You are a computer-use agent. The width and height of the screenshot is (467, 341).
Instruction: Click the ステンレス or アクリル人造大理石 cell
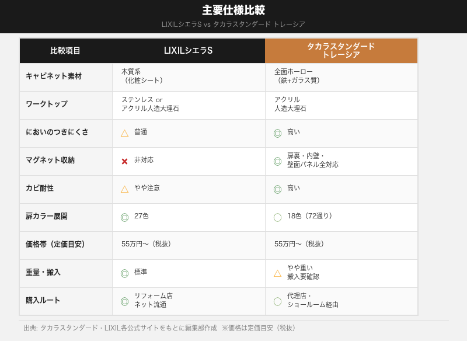[x=150, y=105]
